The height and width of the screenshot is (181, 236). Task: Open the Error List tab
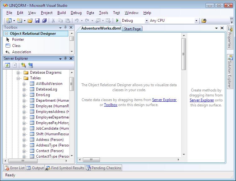(x=15, y=168)
